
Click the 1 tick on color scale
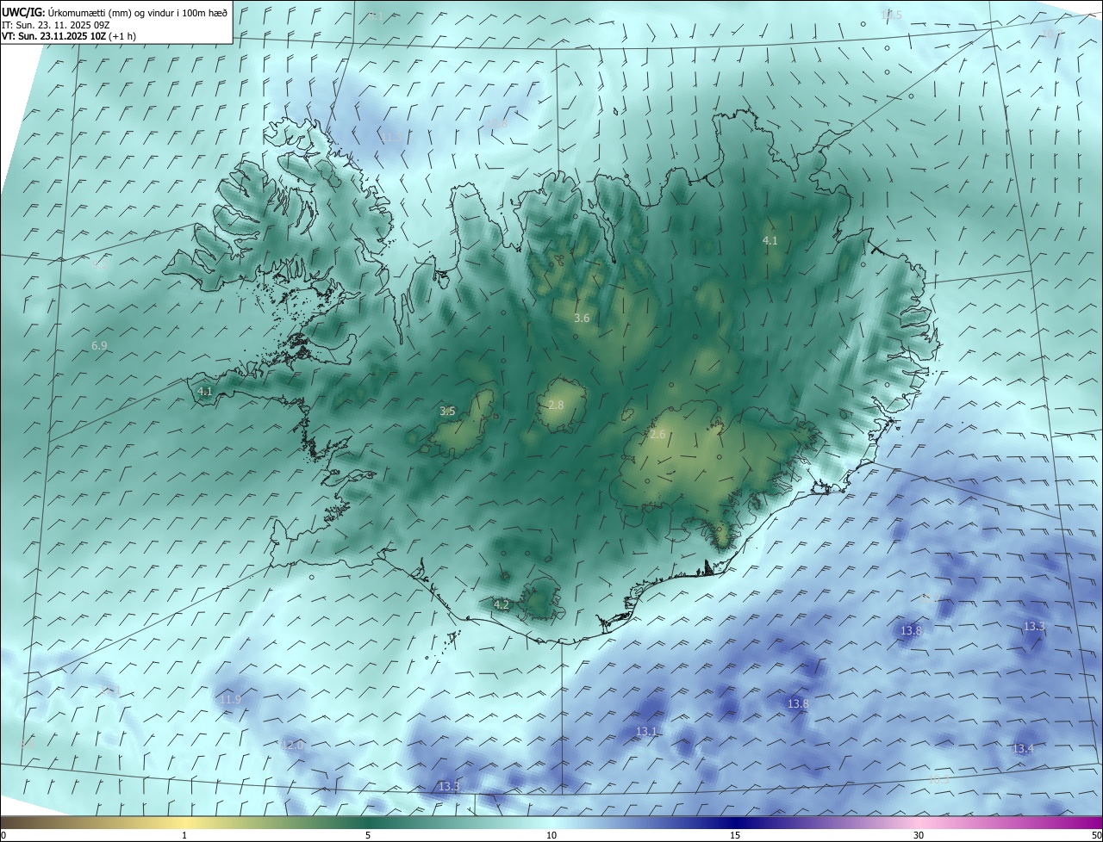click(184, 835)
